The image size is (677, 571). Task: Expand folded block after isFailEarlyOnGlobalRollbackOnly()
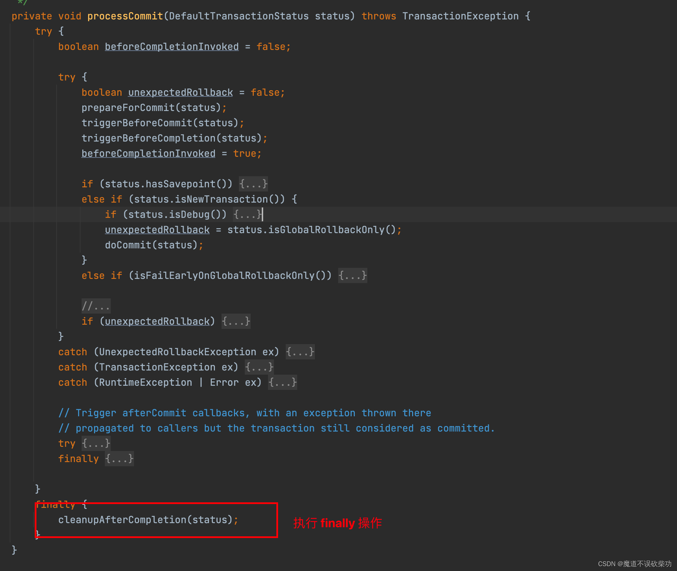352,275
